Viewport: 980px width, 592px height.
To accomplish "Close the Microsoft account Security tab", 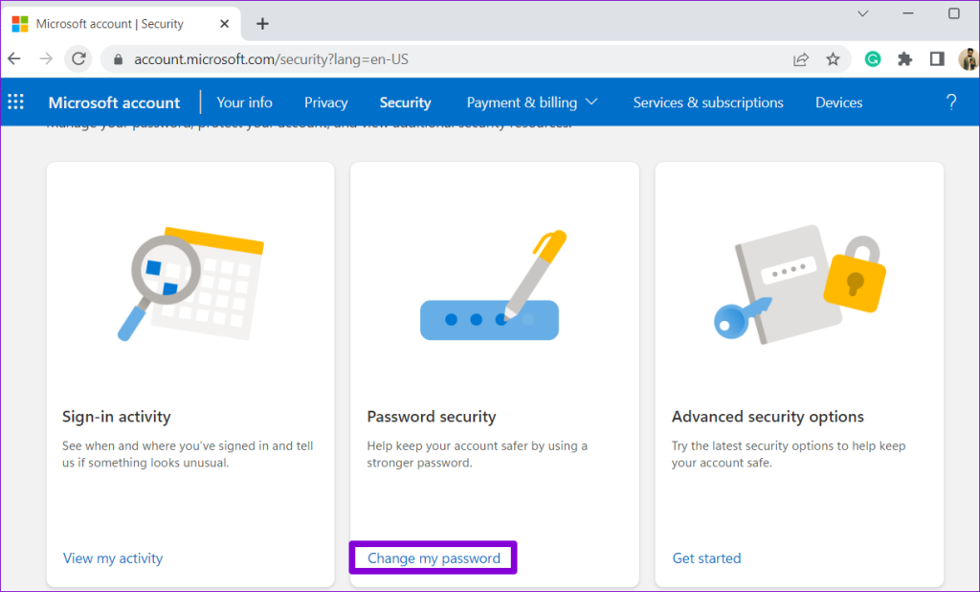I will click(224, 24).
